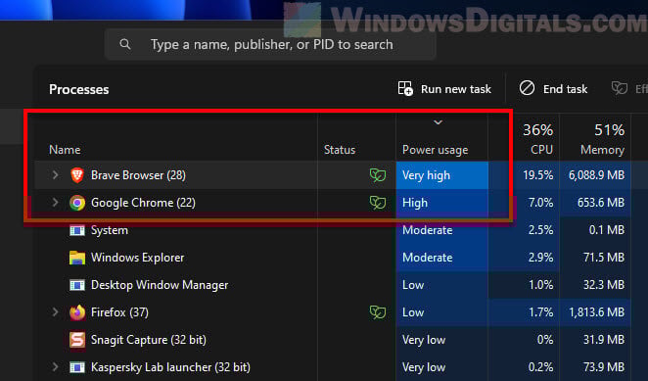Click the Google Chrome icon

77,203
